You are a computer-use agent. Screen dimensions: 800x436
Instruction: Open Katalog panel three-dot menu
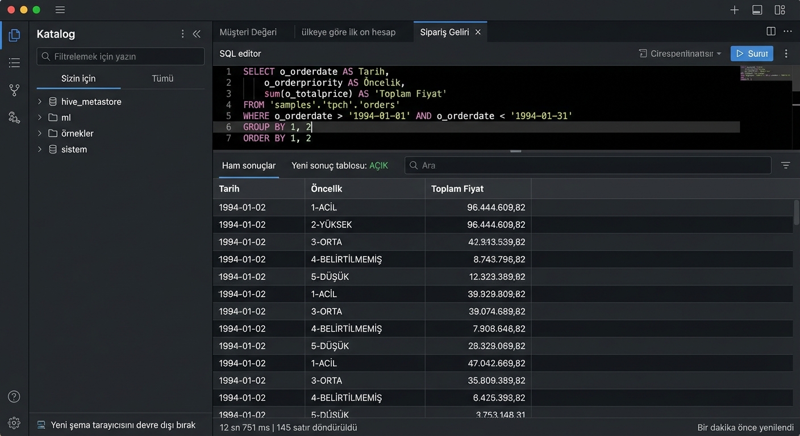(x=182, y=34)
